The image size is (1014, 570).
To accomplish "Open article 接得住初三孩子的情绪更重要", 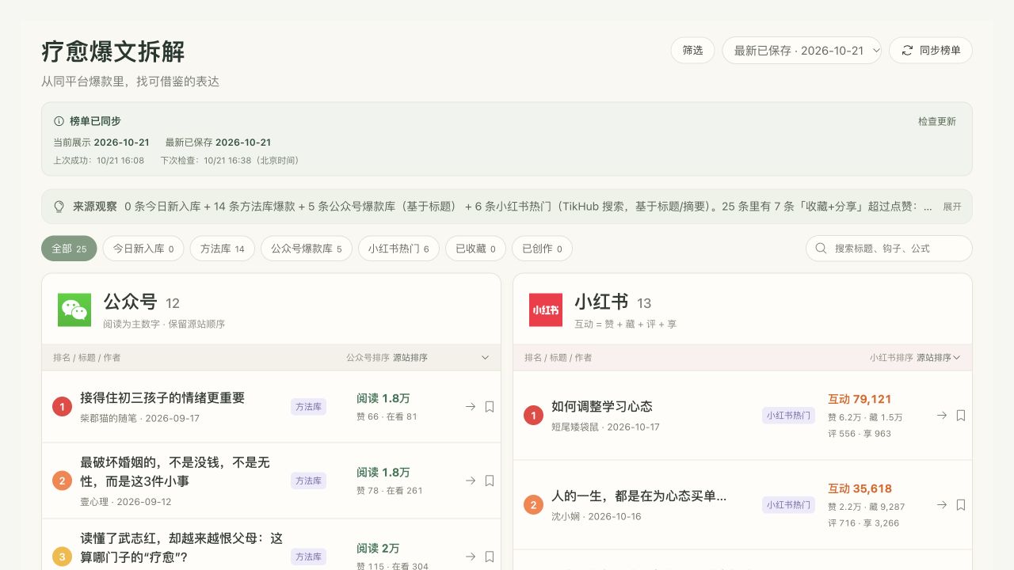I will (162, 397).
